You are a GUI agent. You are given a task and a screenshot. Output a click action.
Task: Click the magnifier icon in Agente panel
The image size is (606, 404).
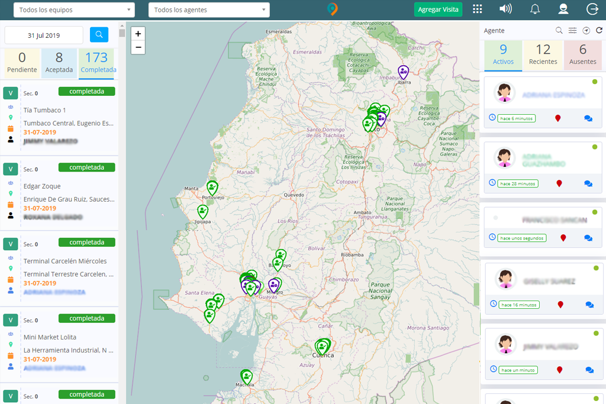click(x=559, y=31)
